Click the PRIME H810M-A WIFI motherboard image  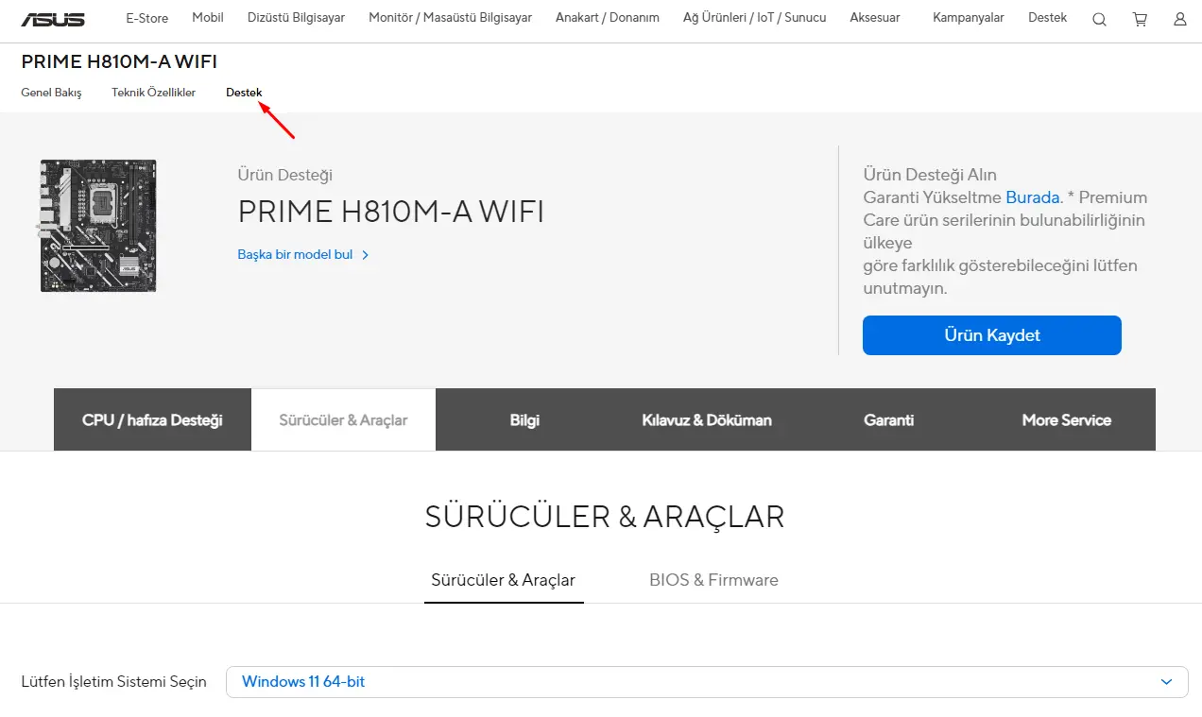(98, 225)
